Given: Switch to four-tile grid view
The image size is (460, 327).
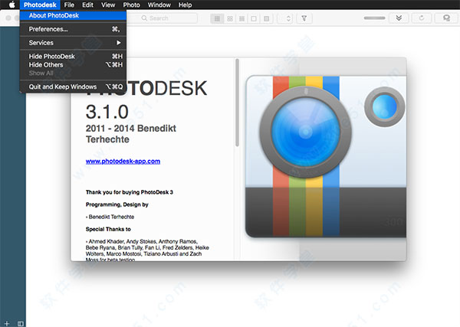Looking at the screenshot, I should [x=230, y=18].
